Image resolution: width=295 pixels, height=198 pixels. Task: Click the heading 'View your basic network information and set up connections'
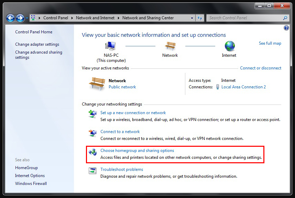pos(154,35)
